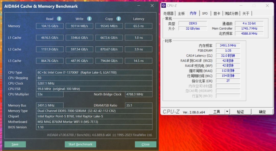Click the 工具 button in CPU-Z
Viewport: 276px width, 151px height.
(x=217, y=112)
